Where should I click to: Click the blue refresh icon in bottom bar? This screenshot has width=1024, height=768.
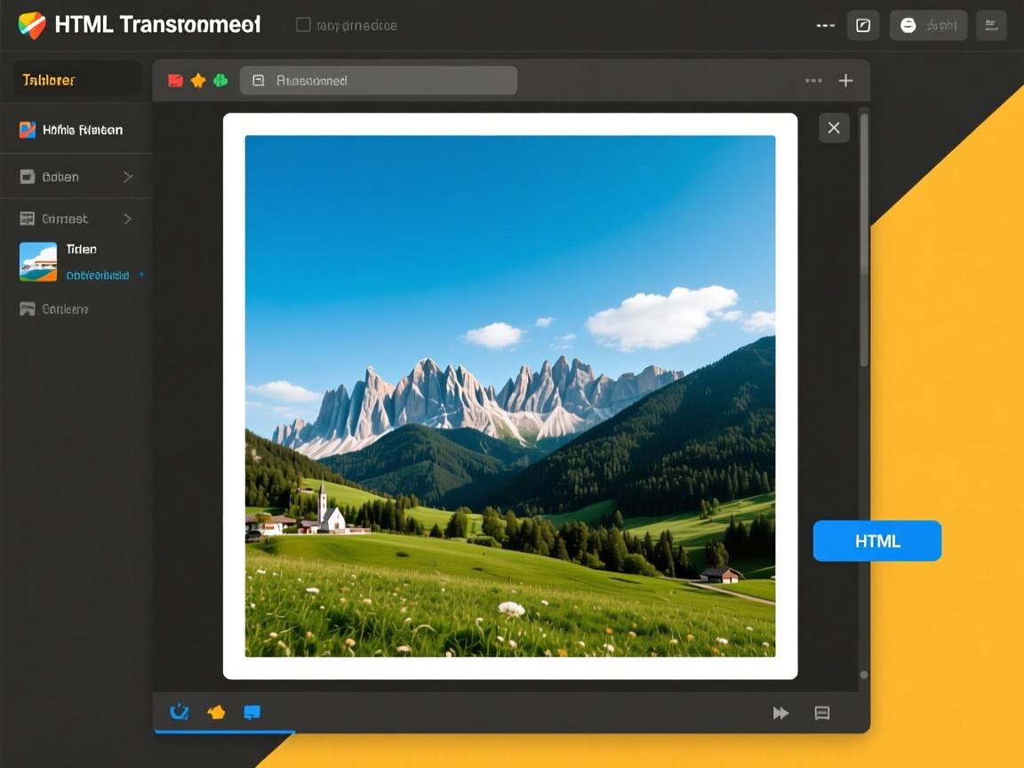coord(180,711)
